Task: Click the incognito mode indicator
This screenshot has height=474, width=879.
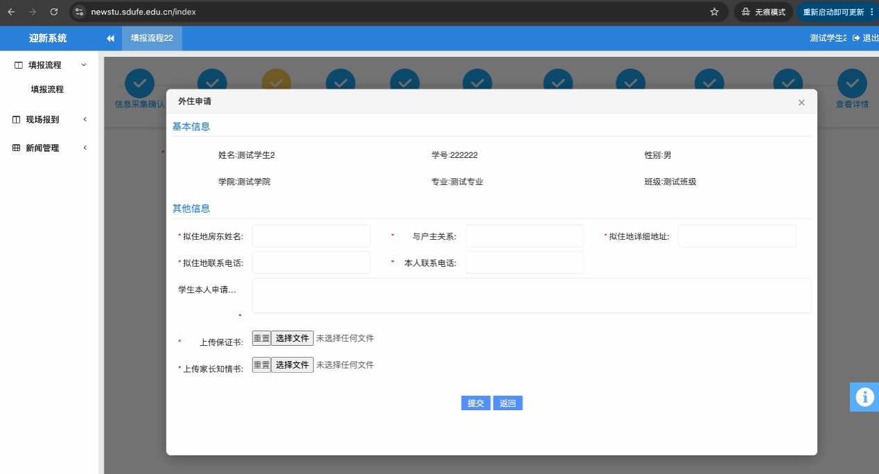Action: (x=763, y=12)
